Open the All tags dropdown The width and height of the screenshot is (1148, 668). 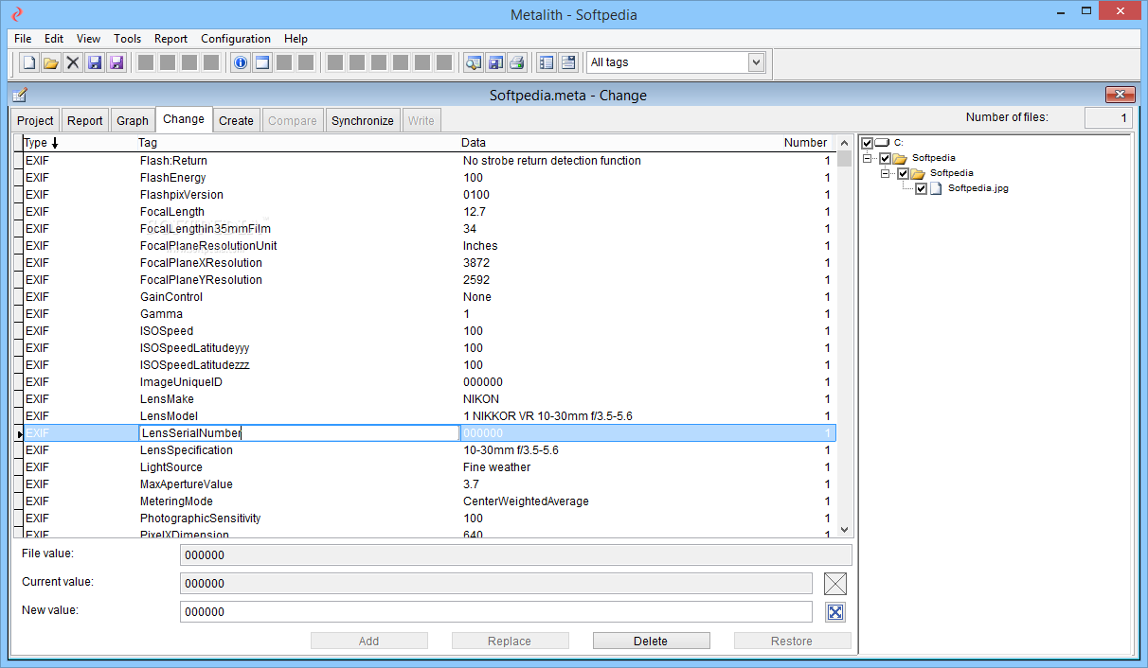[x=756, y=62]
